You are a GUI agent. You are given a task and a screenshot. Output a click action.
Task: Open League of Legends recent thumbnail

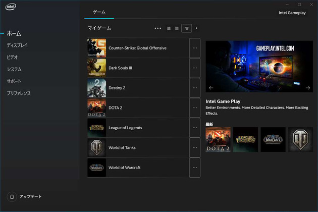click(246, 140)
